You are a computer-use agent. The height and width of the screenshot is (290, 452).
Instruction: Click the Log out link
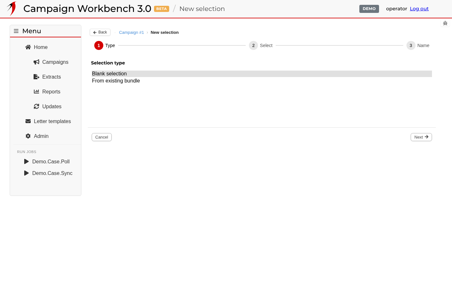tap(419, 9)
